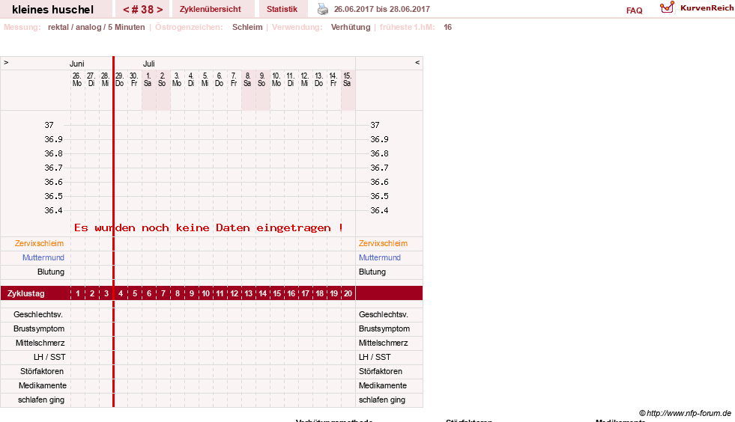
Task: Click left Störfaktoren row label
Action: 42,371
